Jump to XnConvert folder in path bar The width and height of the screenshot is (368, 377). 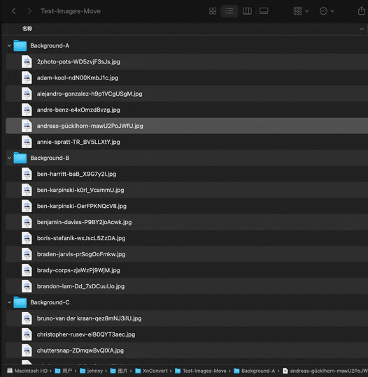coord(152,371)
